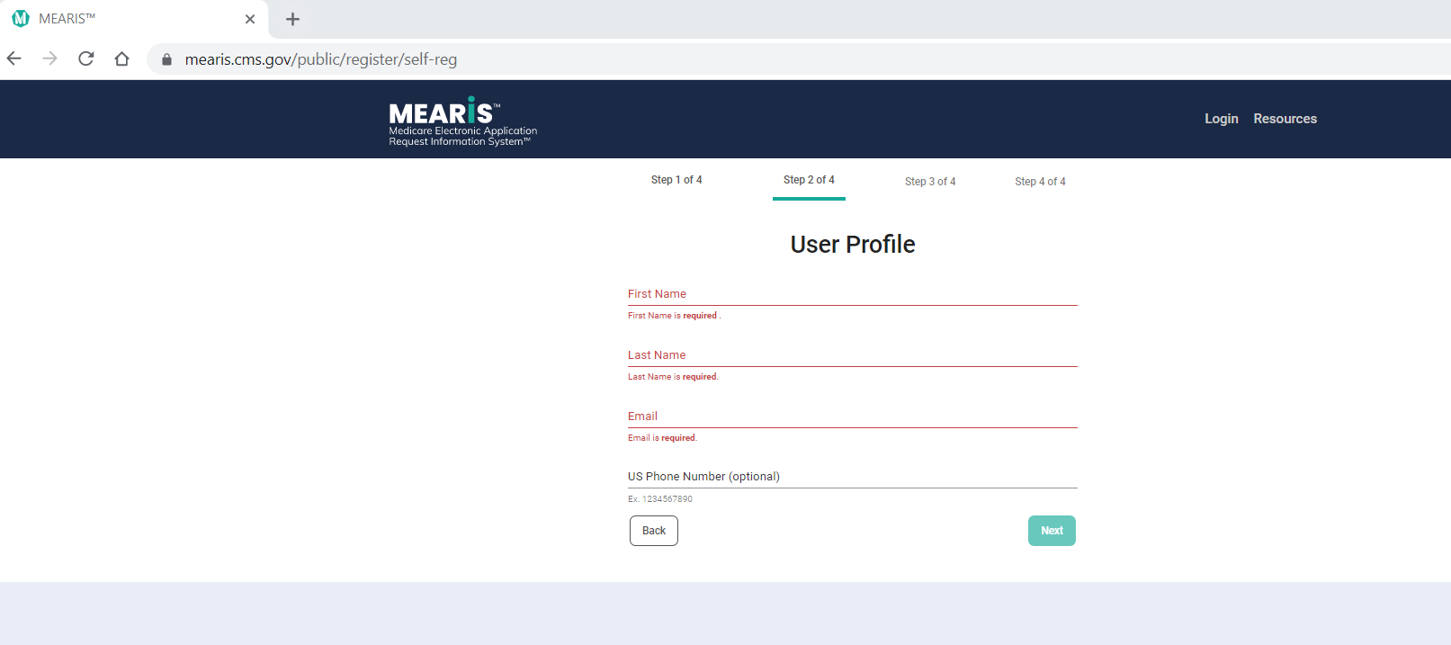Click into the Last Name field
This screenshot has width=1451, height=645.
pyautogui.click(x=852, y=355)
